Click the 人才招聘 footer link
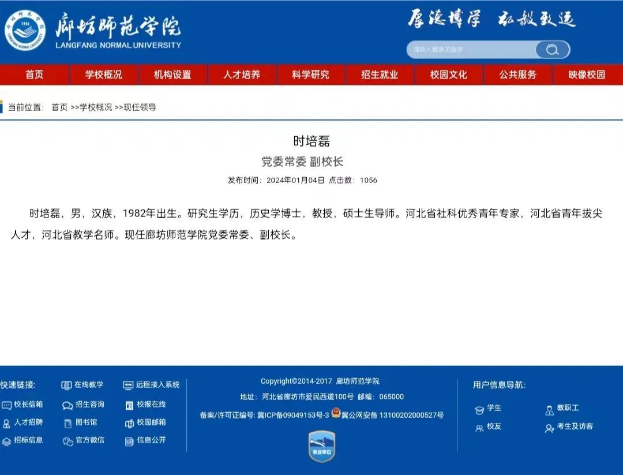The width and height of the screenshot is (623, 475). (x=28, y=422)
